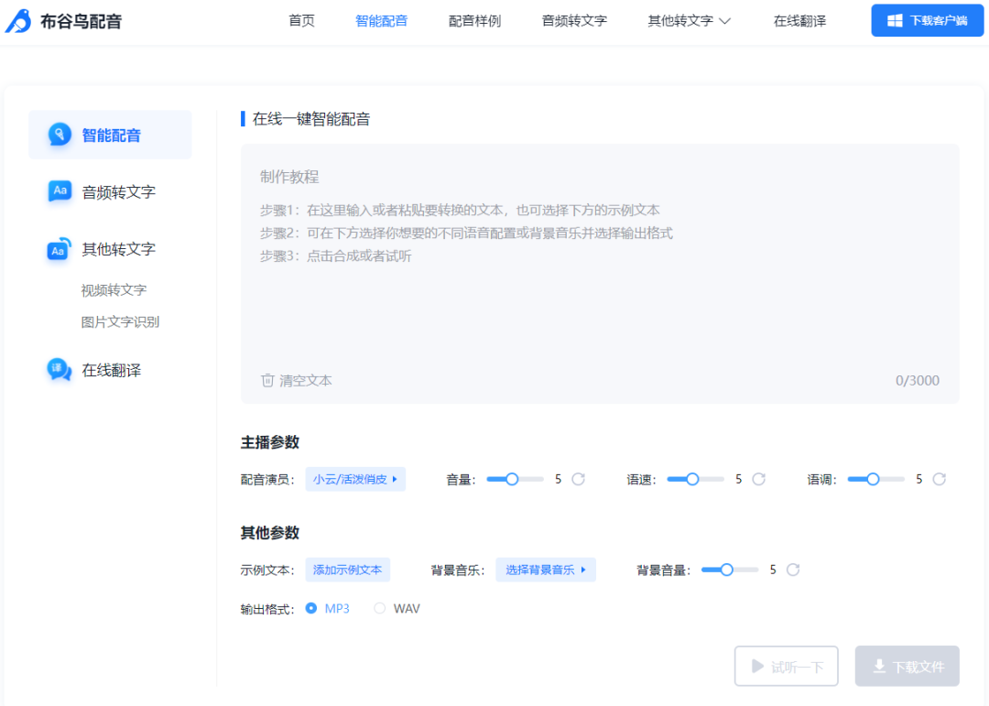Click 音频转文字 label in the sidebar

tap(118, 191)
